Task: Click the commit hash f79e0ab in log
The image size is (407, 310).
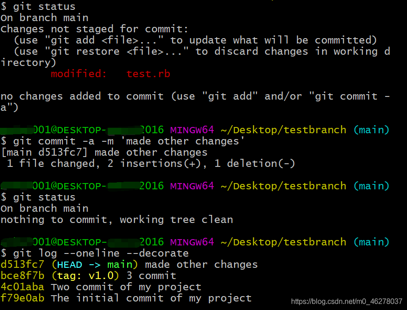Action: [x=22, y=298]
